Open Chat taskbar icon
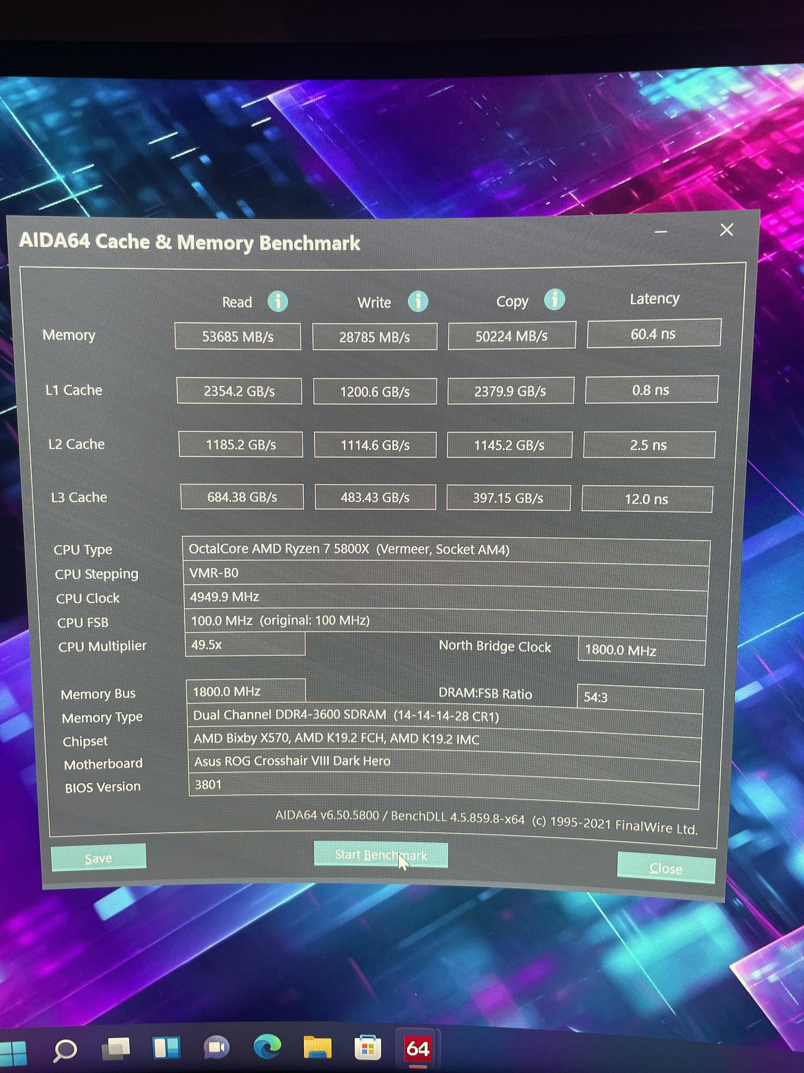The height and width of the screenshot is (1073, 804). [x=216, y=1048]
